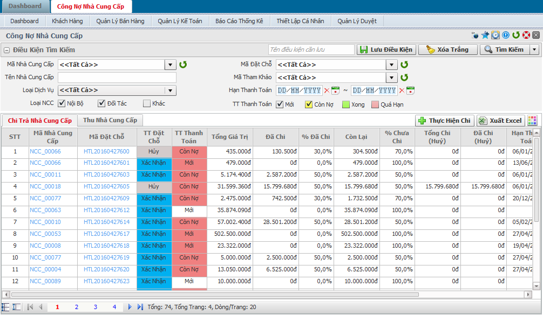Open the column grid chooser icon
This screenshot has height=315, width=543.
pos(532,121)
